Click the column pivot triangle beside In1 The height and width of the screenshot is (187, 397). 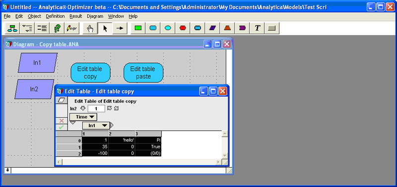click(112, 125)
